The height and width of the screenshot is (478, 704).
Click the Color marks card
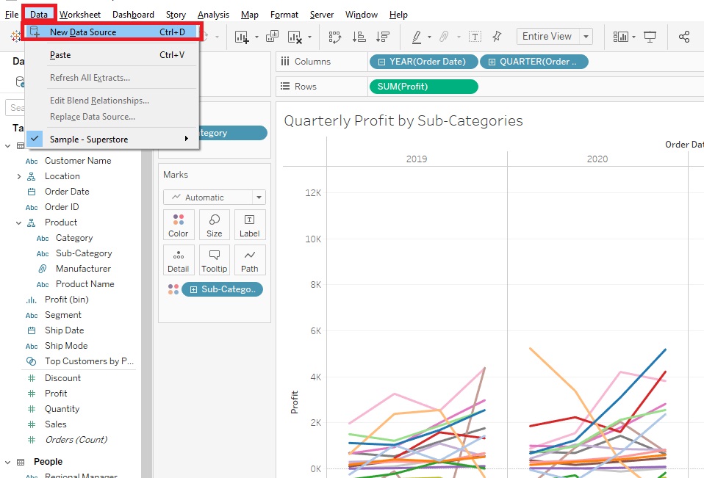point(179,225)
